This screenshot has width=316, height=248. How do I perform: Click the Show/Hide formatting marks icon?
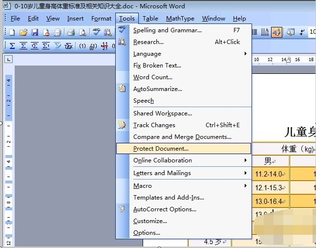pyautogui.click(x=302, y=32)
